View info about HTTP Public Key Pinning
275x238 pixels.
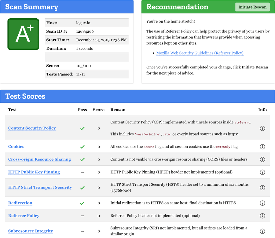tap(262, 172)
